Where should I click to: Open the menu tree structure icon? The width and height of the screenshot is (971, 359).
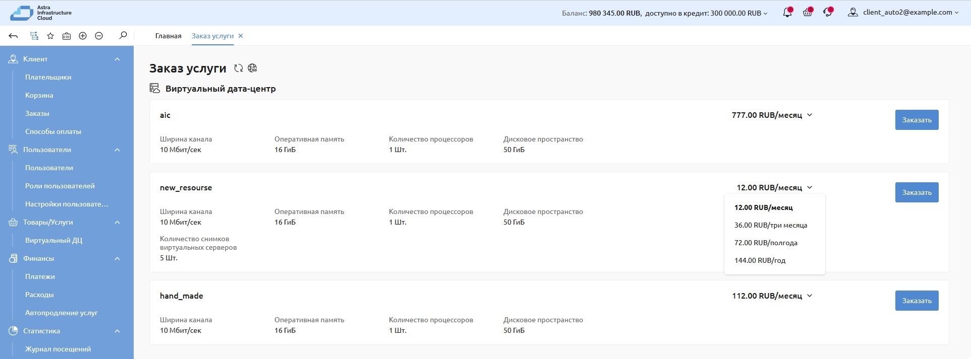(x=34, y=36)
